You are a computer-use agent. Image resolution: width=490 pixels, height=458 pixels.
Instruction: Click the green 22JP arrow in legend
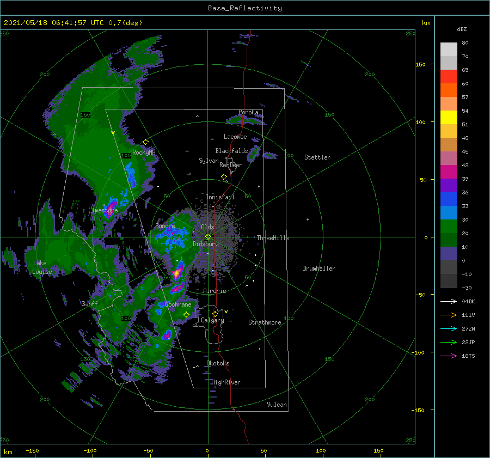pyautogui.click(x=449, y=343)
